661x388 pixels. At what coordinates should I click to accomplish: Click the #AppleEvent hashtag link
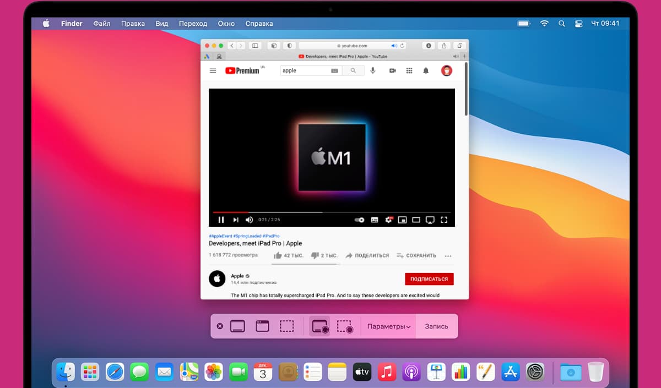point(220,236)
